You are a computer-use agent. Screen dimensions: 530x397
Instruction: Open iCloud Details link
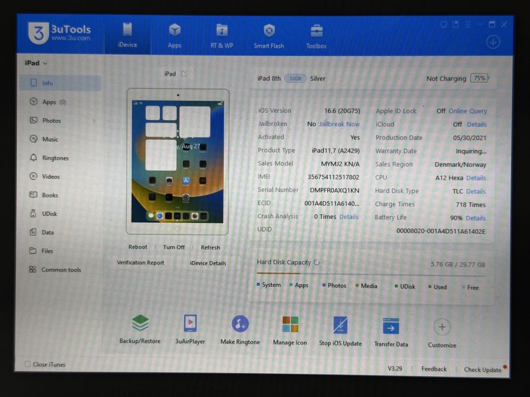[x=477, y=124]
